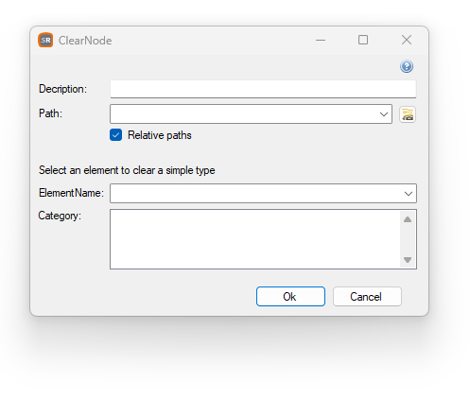Click the ClearNode title bar text
The height and width of the screenshot is (399, 470).
[85, 41]
